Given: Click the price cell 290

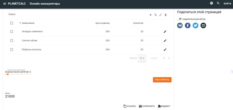Looking at the screenshot, I should (107, 49).
